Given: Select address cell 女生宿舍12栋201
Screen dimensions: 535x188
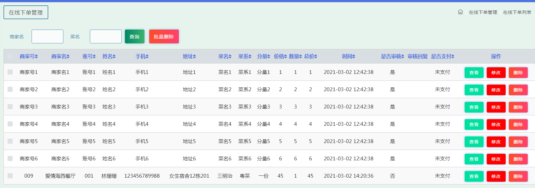Looking at the screenshot, I should 189,176.
